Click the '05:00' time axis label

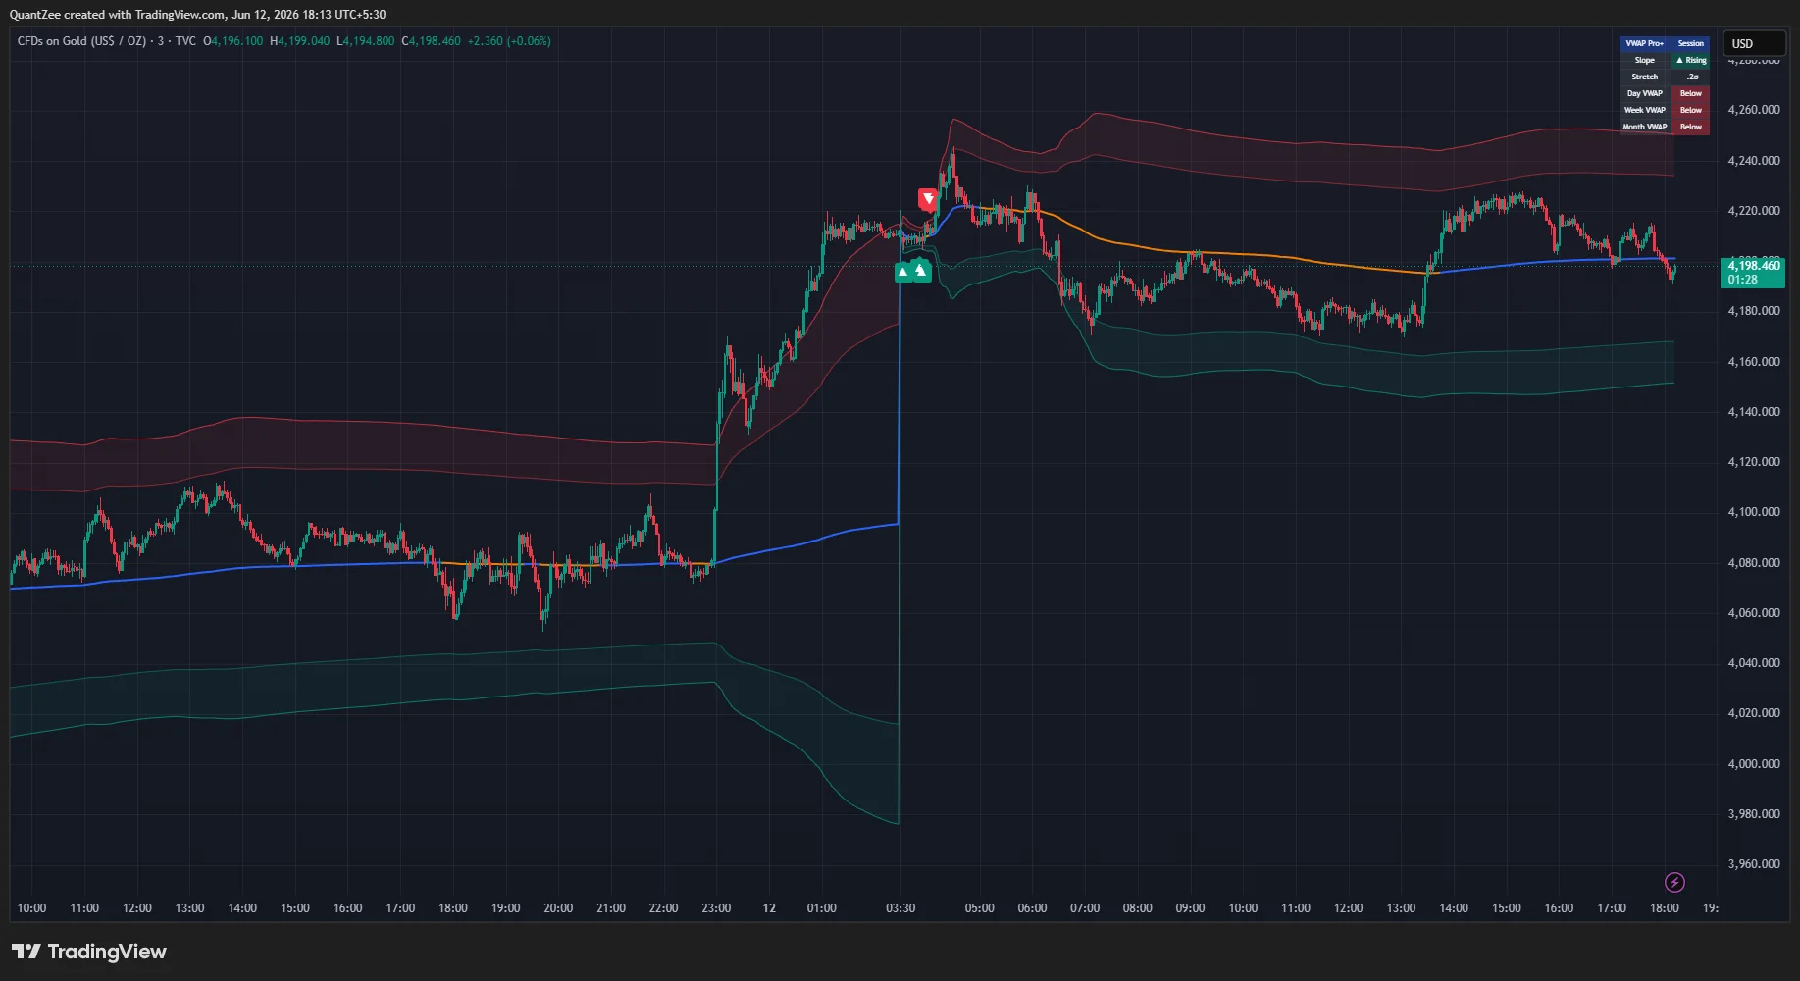[x=980, y=908]
